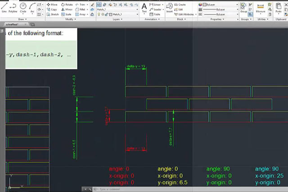The image size is (288, 192).
Task: Close the schrafftest* file tab
Action: click(26, 24)
